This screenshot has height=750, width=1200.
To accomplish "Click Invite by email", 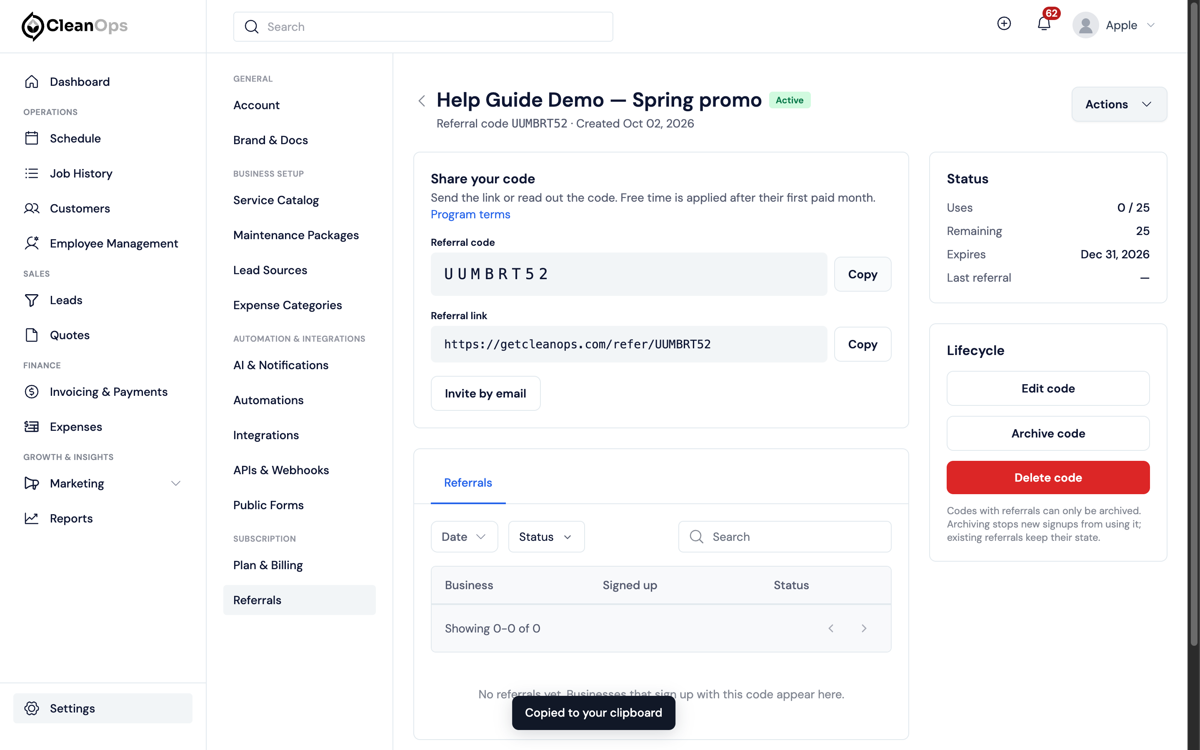I will click(x=485, y=393).
